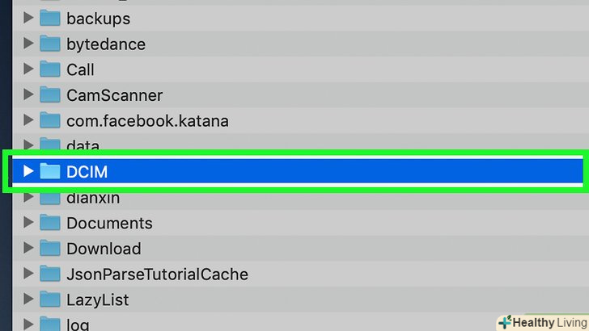The width and height of the screenshot is (589, 331).
Task: Click the Download folder icon
Action: click(50, 249)
